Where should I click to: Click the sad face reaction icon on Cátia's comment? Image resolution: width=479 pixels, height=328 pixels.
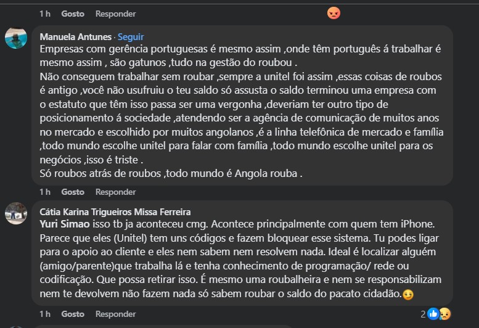444,313
